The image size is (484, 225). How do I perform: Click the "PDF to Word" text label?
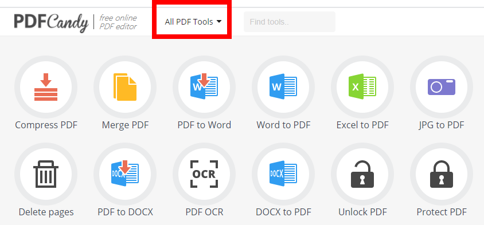pos(204,125)
